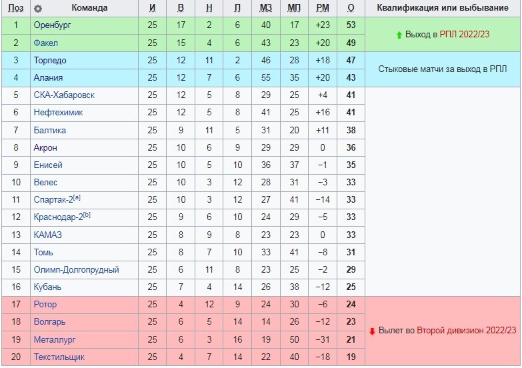The width and height of the screenshot is (522, 368).
Task: Click the red relegation arrow icon
Action: point(372,331)
